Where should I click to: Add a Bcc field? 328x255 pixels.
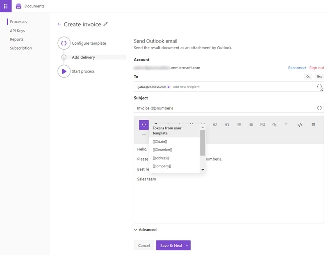click(319, 77)
